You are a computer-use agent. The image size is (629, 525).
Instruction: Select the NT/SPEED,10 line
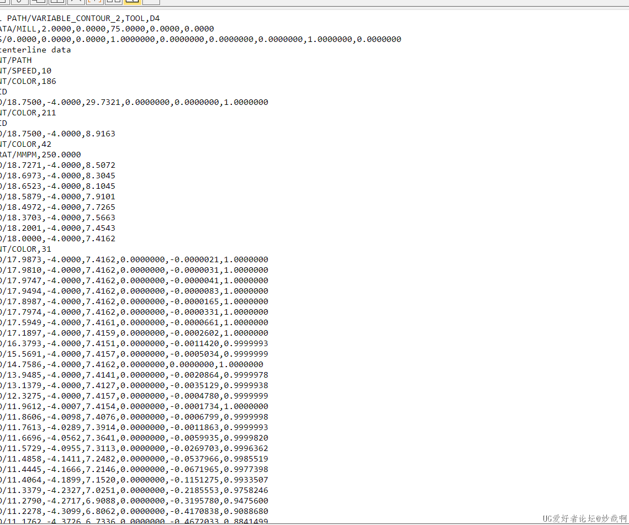[x=26, y=71]
